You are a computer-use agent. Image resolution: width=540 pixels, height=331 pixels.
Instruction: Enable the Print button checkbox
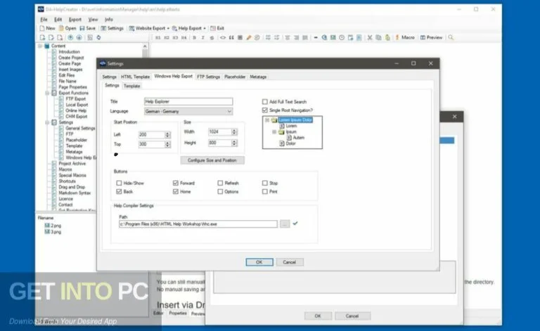click(265, 192)
